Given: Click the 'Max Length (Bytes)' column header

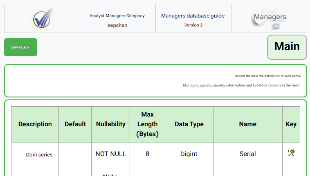Looking at the screenshot, I should (x=147, y=124).
